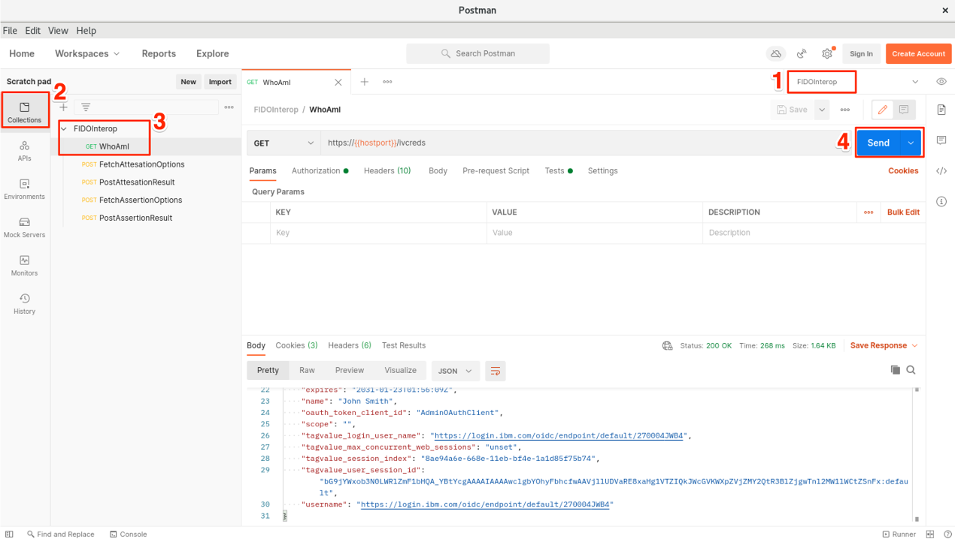Switch to the Pre-request Script tab
Viewport: 955px width, 542px height.
click(x=496, y=171)
